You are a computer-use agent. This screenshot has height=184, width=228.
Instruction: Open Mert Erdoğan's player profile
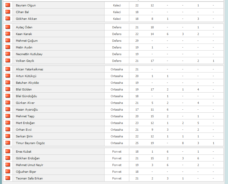tap(25, 123)
